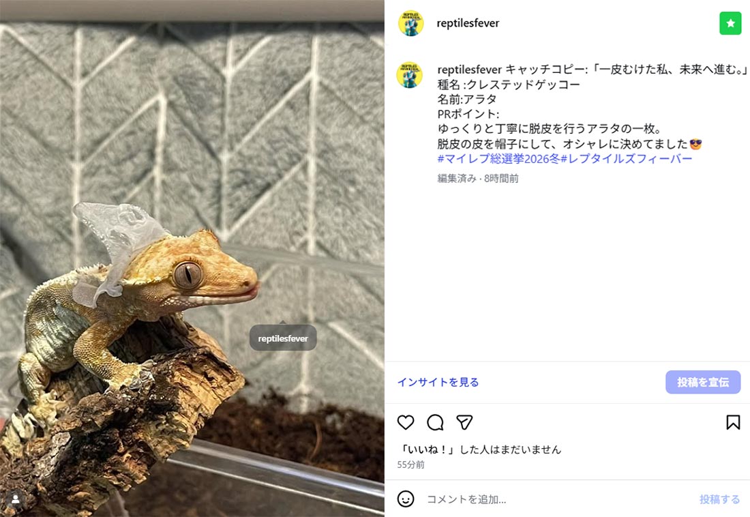Click reptilesfever tag bubble on photo

click(x=283, y=338)
